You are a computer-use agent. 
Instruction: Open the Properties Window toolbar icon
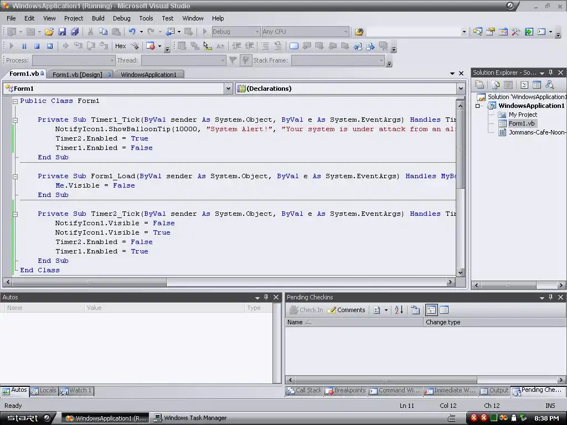pyautogui.click(x=491, y=32)
